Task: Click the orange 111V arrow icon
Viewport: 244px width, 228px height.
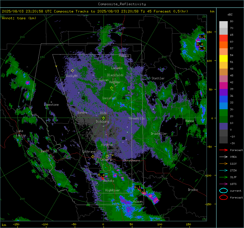Action: [223, 163]
